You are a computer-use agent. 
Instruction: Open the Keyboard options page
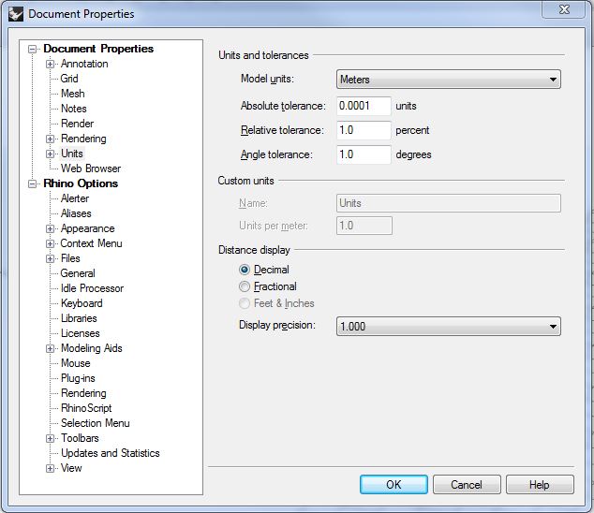[82, 303]
